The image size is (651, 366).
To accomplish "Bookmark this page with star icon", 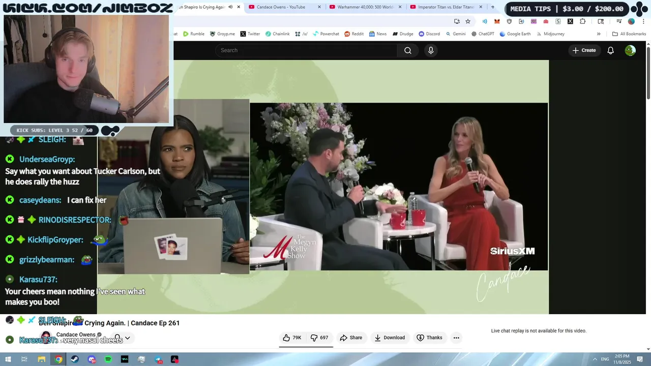I will click(x=468, y=21).
